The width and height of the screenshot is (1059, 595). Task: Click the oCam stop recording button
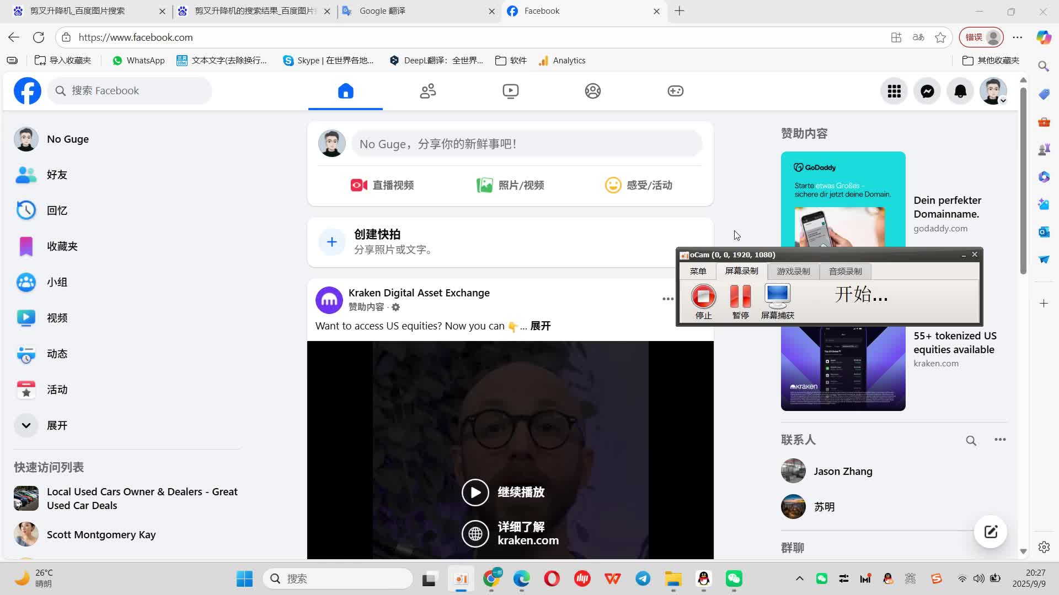703,297
